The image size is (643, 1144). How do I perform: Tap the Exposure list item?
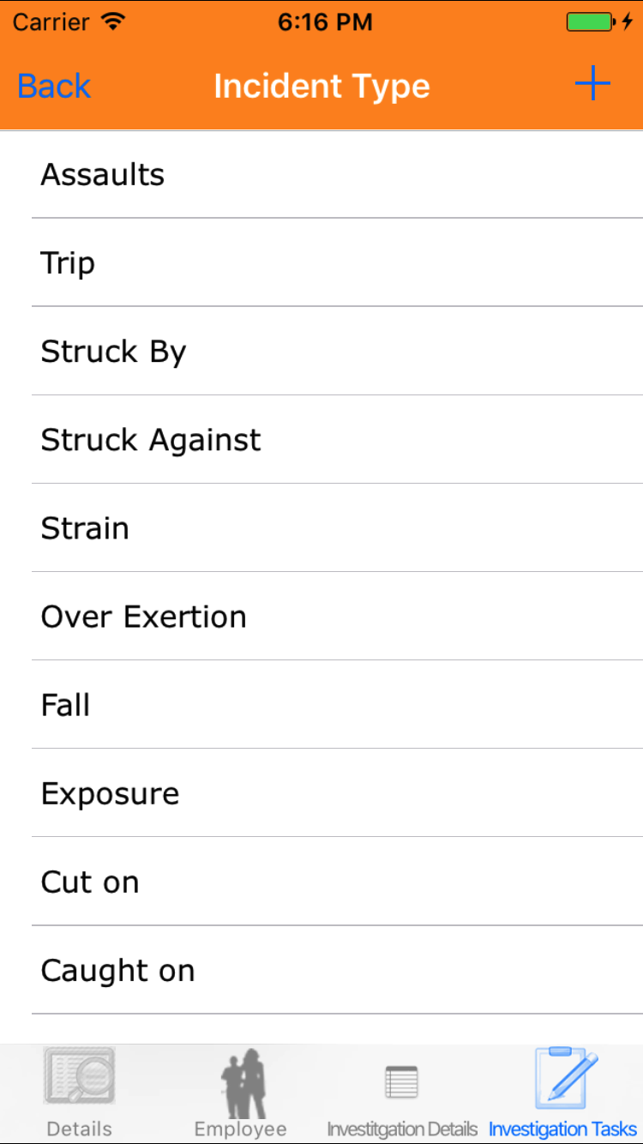click(337, 793)
